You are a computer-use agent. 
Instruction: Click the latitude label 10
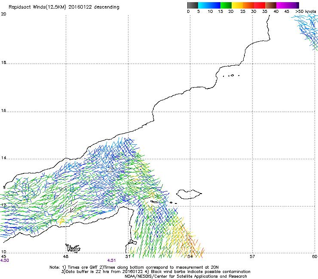pyautogui.click(x=3, y=252)
